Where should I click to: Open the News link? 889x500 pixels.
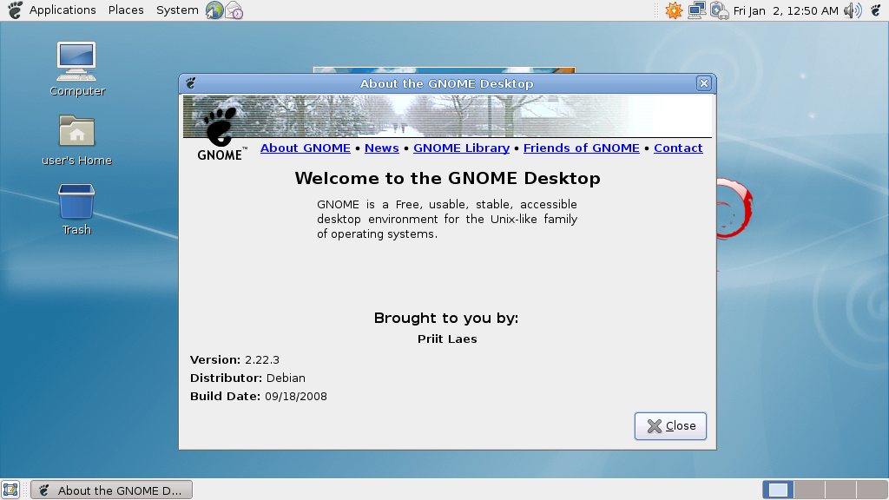pos(382,148)
